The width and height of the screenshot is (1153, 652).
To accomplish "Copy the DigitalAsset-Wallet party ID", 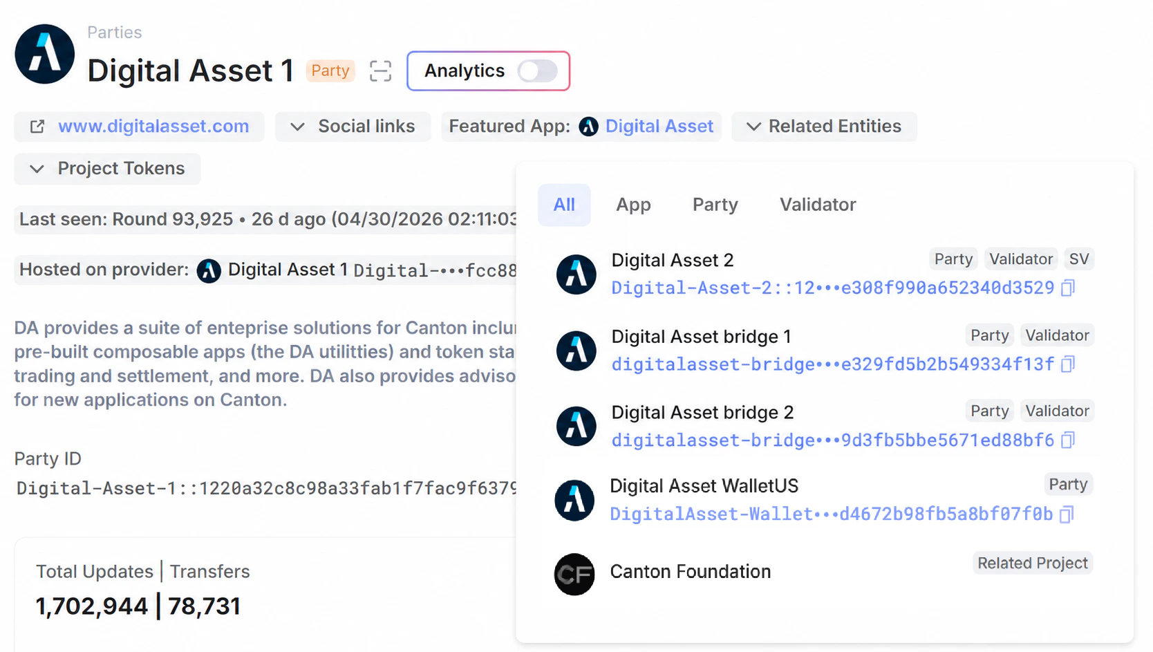I will [x=1067, y=514].
